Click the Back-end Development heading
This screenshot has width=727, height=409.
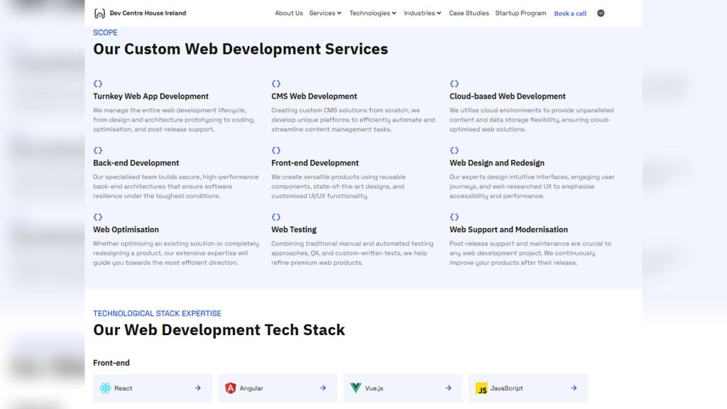136,163
